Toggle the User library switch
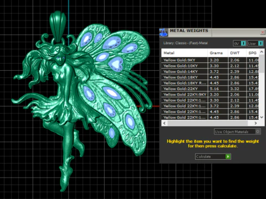This screenshot has height=199, width=266. tap(255, 44)
